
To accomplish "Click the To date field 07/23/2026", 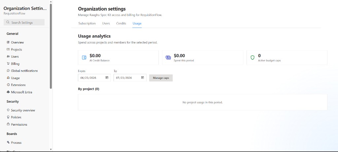I will [x=130, y=78].
